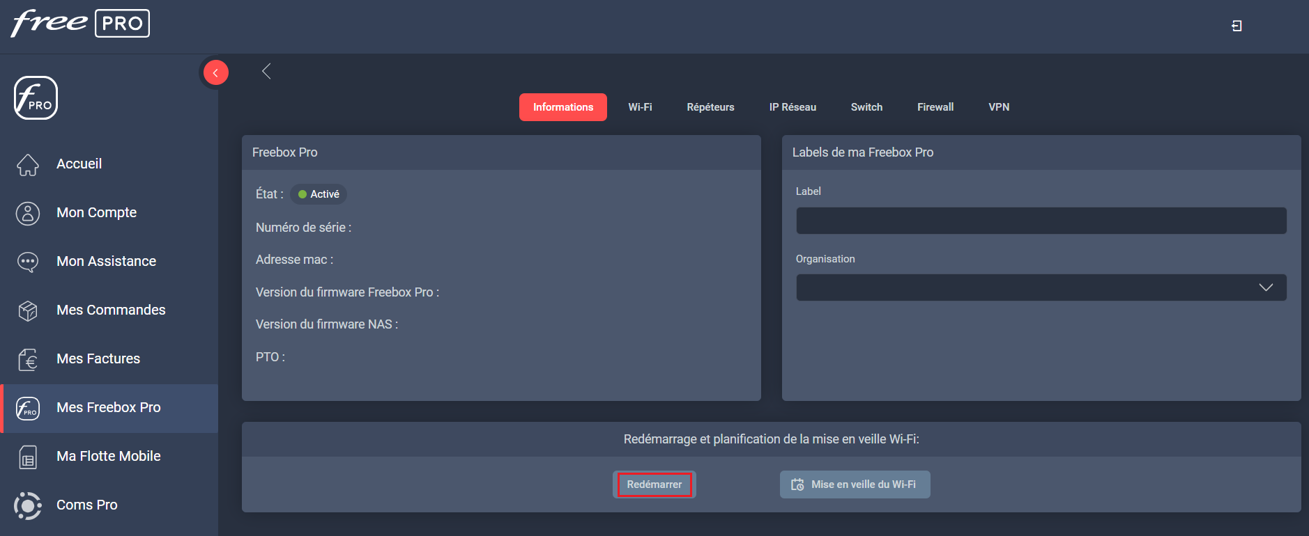
Task: Click the Accueil house icon
Action: point(28,164)
